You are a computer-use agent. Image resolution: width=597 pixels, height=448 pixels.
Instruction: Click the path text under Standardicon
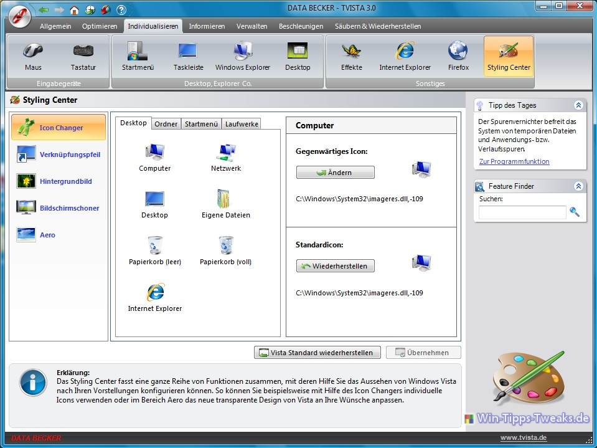(359, 293)
